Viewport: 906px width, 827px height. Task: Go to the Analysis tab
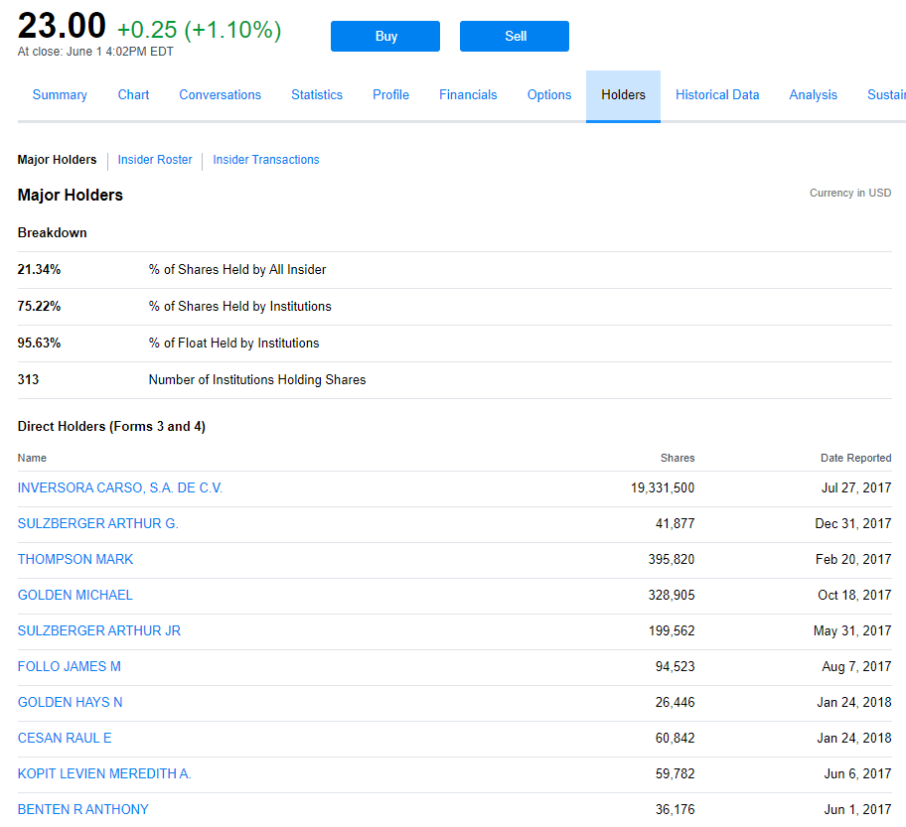point(813,94)
